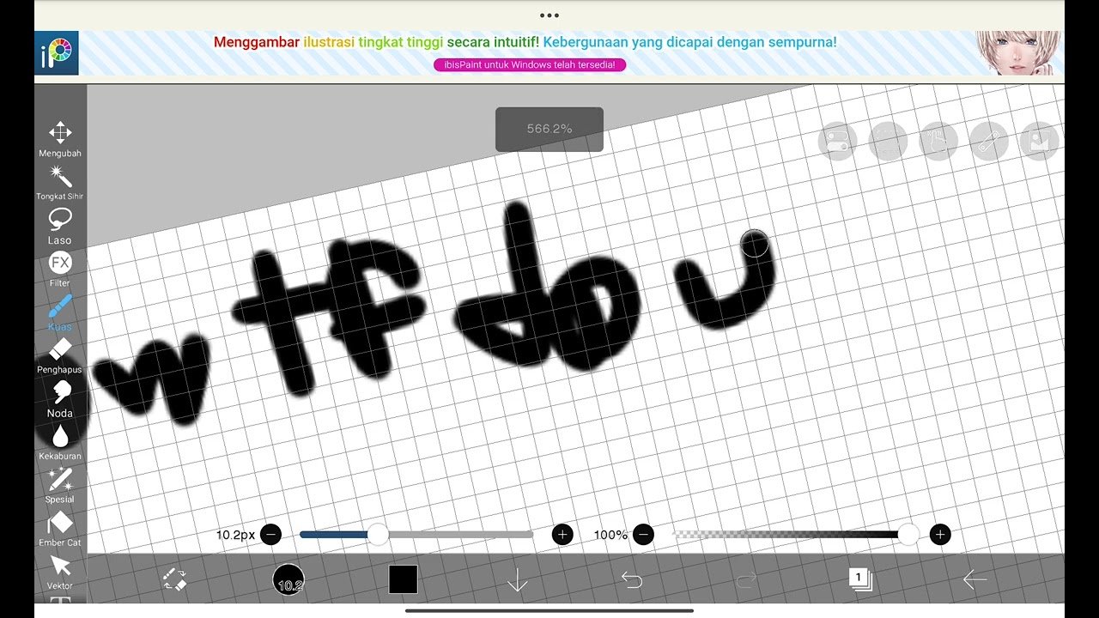Image resolution: width=1099 pixels, height=618 pixels.
Task: Open the three-dot multitasking menu
Action: coord(549,15)
